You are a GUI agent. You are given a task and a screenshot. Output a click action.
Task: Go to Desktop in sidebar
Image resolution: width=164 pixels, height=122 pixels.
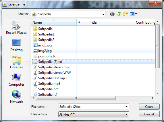(16, 45)
